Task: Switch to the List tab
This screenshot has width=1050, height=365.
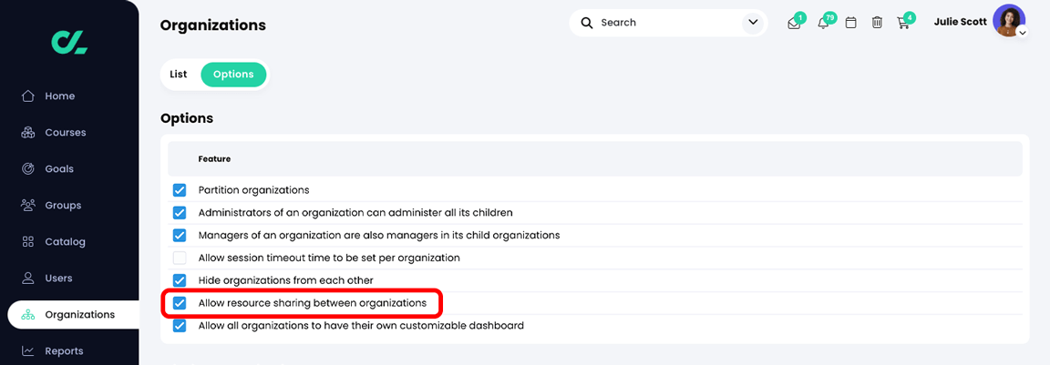Action: click(178, 75)
